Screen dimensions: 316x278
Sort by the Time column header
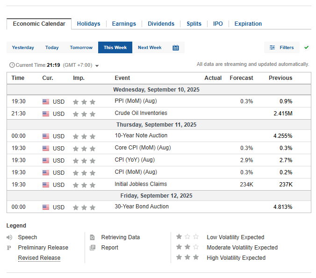click(x=18, y=78)
